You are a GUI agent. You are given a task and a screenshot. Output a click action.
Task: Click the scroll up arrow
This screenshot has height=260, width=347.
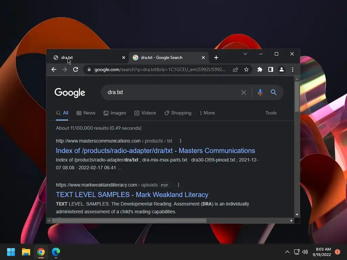(297, 79)
